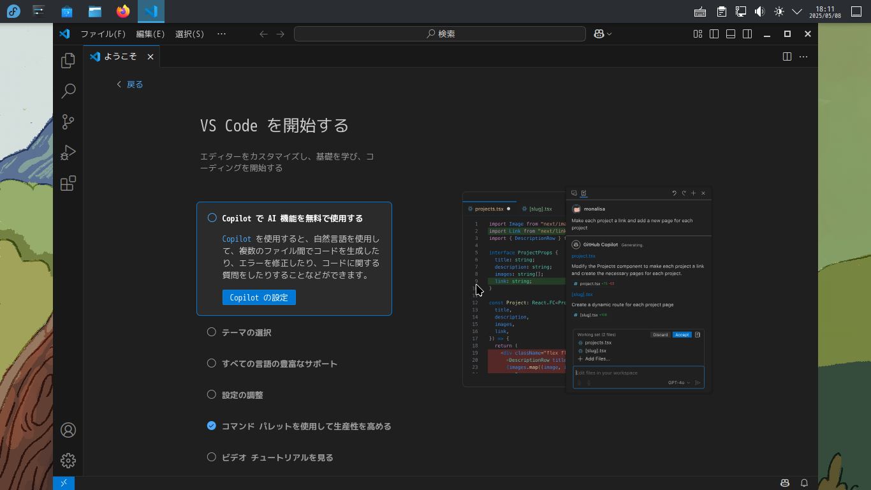Click the remote window status bar indicator
Viewport: 871px width, 490px height.
[64, 483]
